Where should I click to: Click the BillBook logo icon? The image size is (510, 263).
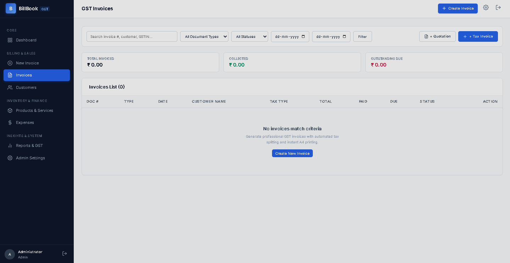pyautogui.click(x=11, y=8)
